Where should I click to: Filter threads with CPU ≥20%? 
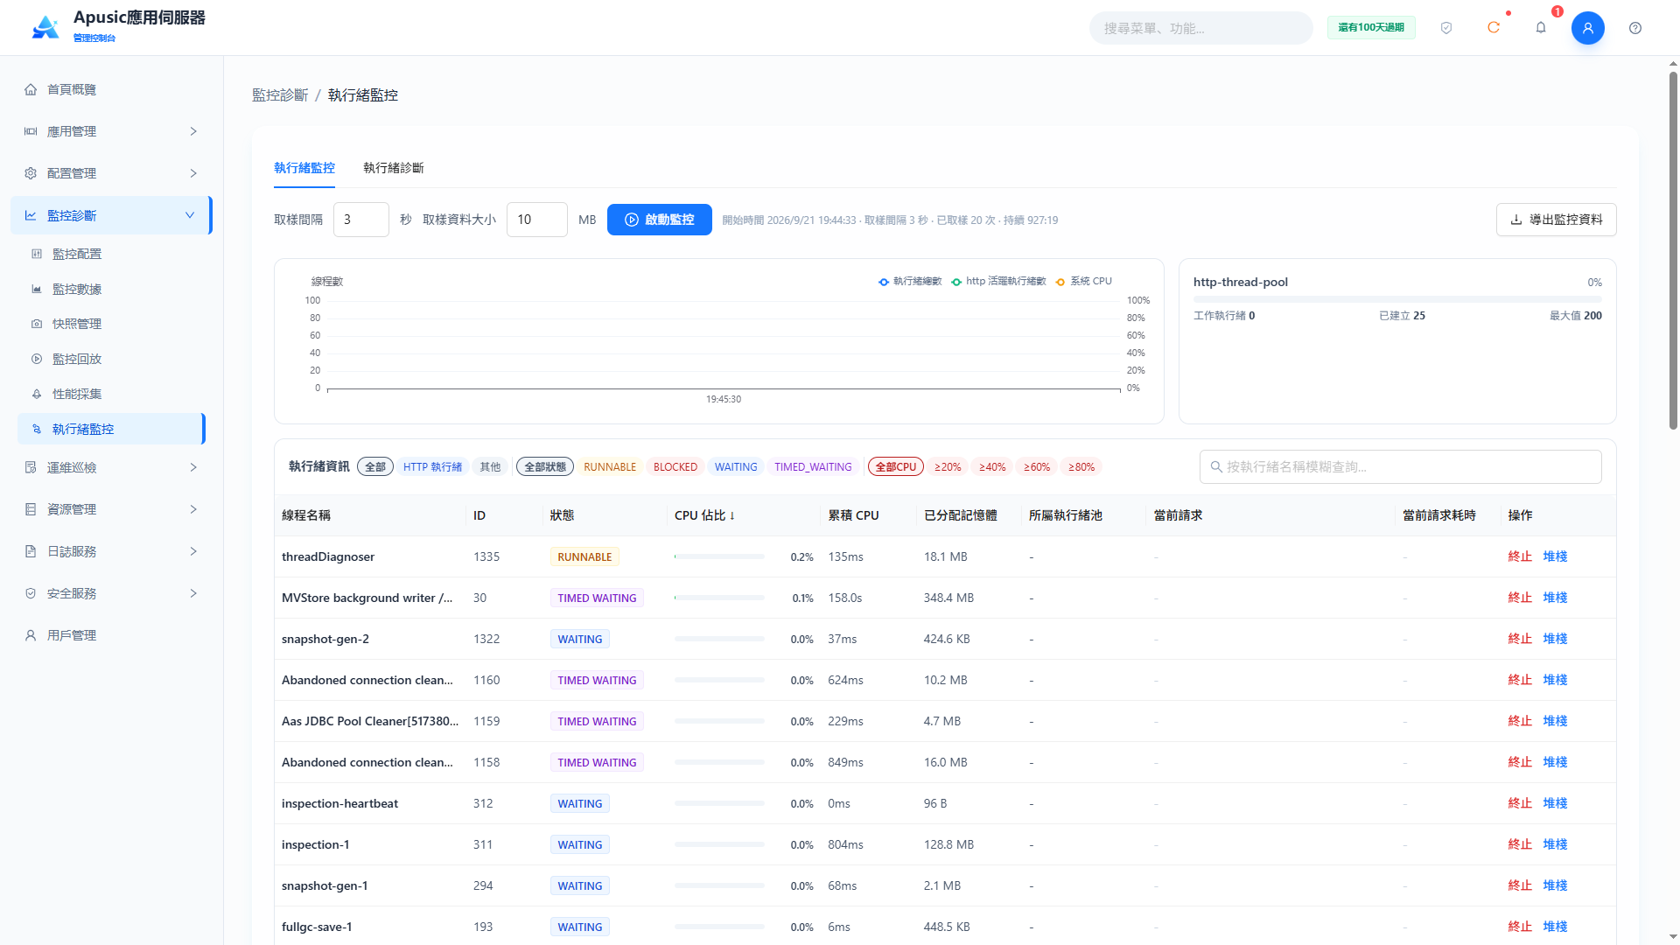pyautogui.click(x=948, y=467)
